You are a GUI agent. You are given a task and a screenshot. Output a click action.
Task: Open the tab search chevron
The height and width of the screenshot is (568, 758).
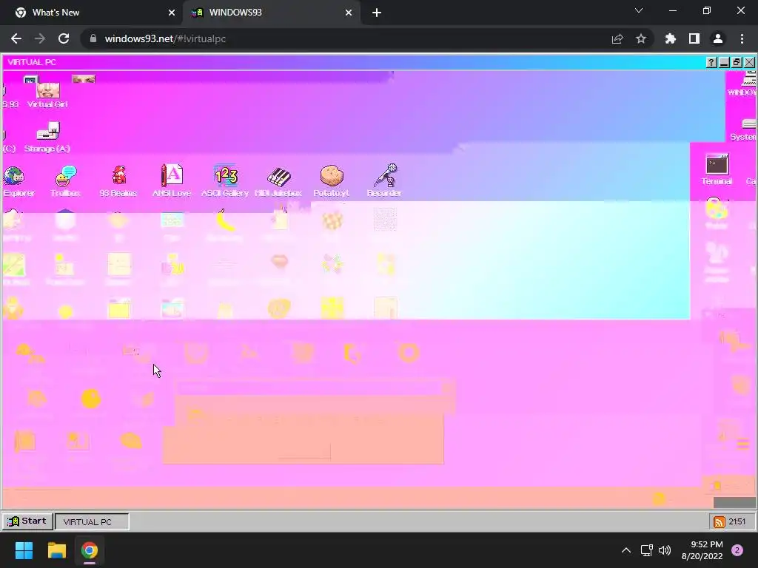(x=639, y=10)
